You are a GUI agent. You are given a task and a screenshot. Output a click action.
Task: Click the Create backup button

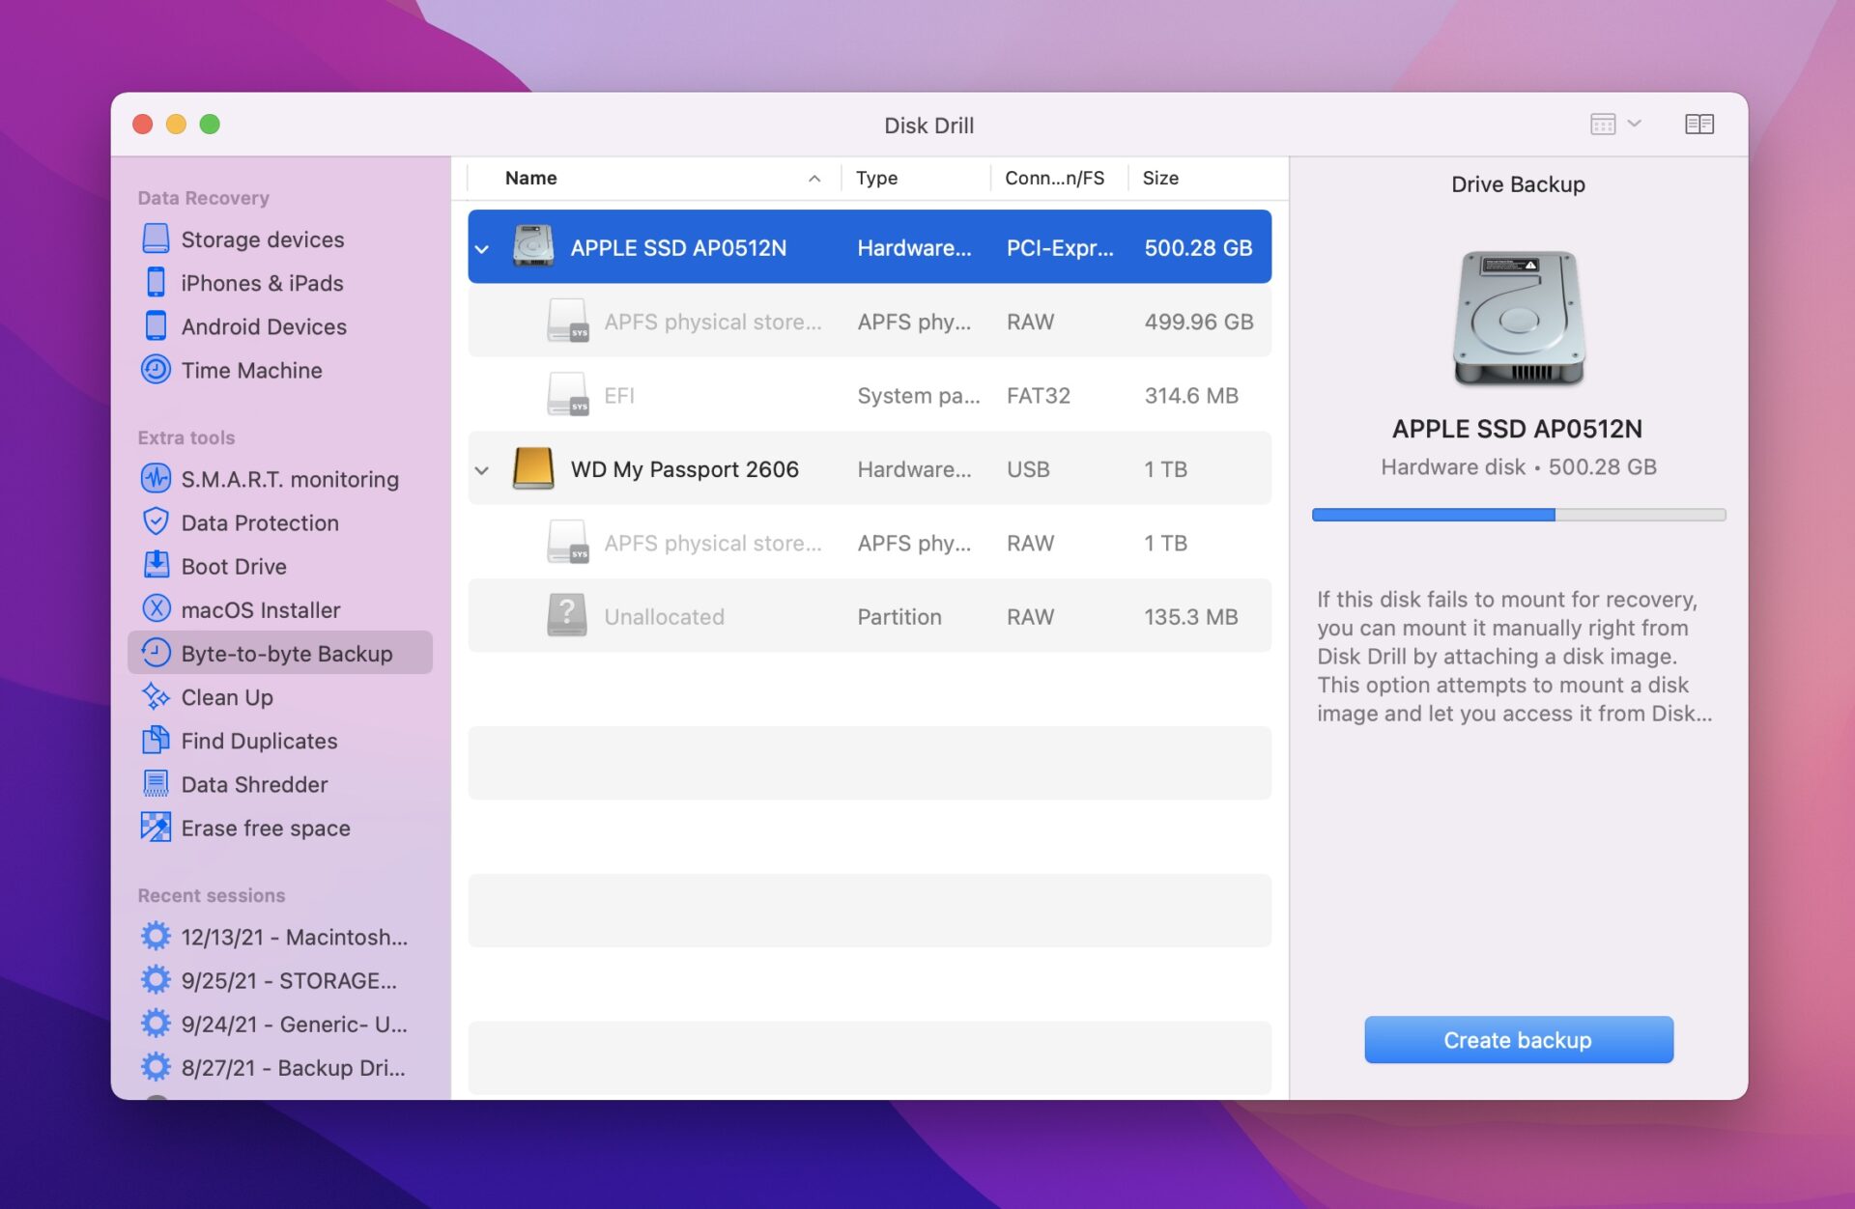[1517, 1039]
